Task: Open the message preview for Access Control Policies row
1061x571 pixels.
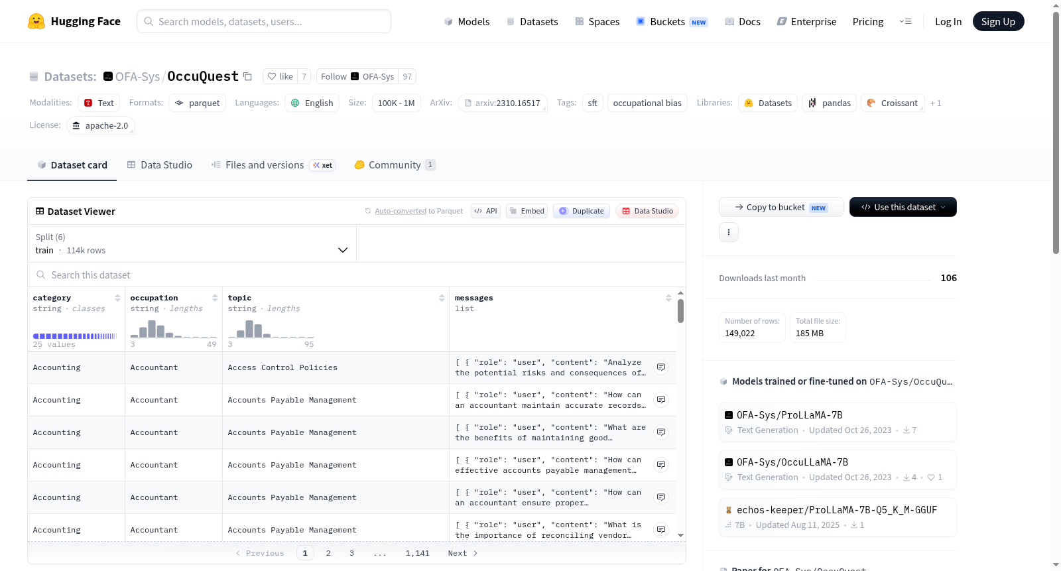Action: (x=661, y=367)
